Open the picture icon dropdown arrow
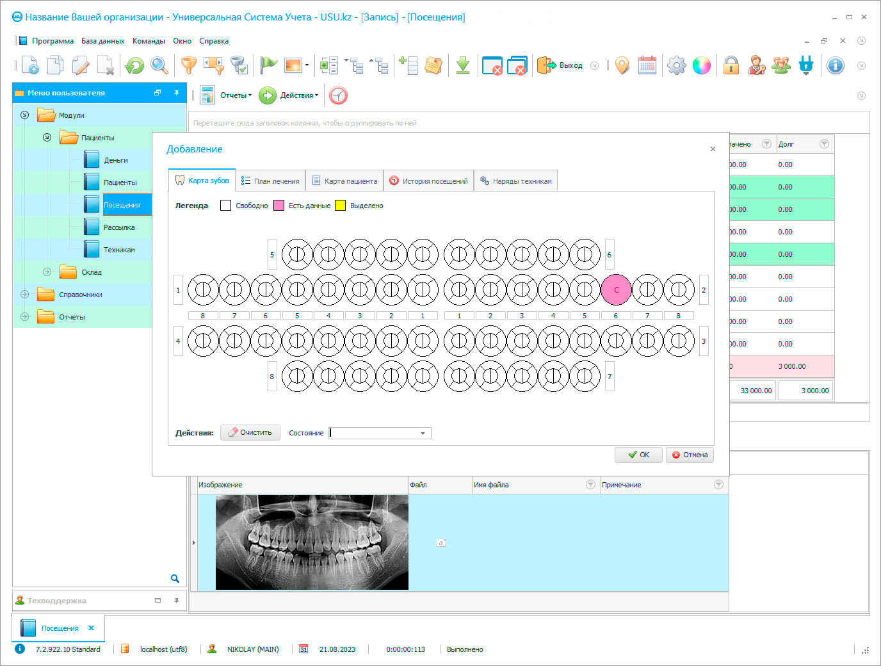This screenshot has width=881, height=666. coord(307,65)
